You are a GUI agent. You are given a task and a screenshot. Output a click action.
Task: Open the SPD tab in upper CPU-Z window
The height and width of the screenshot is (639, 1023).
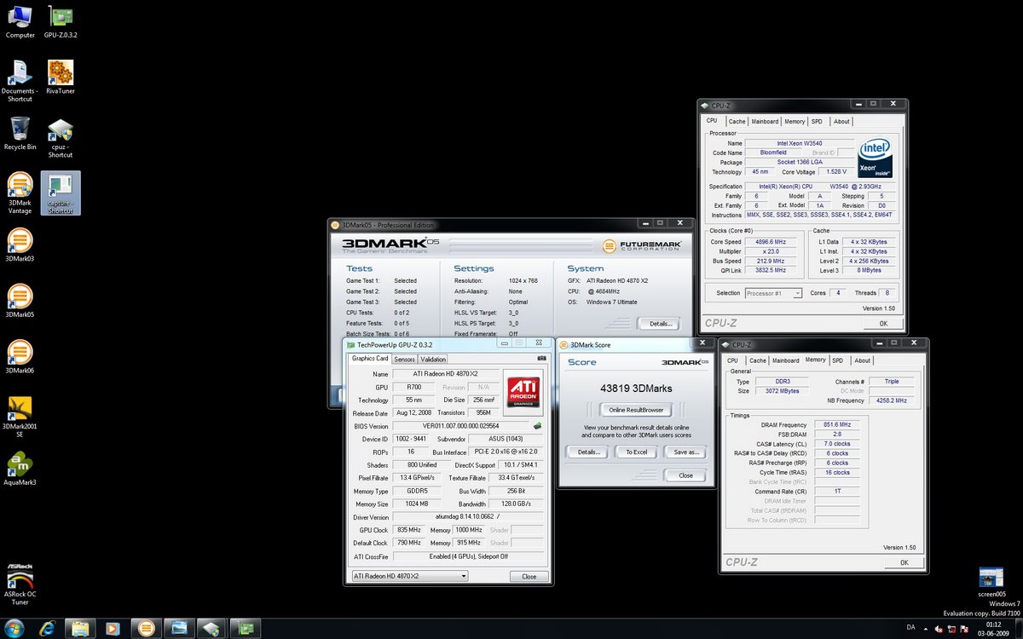click(x=817, y=122)
